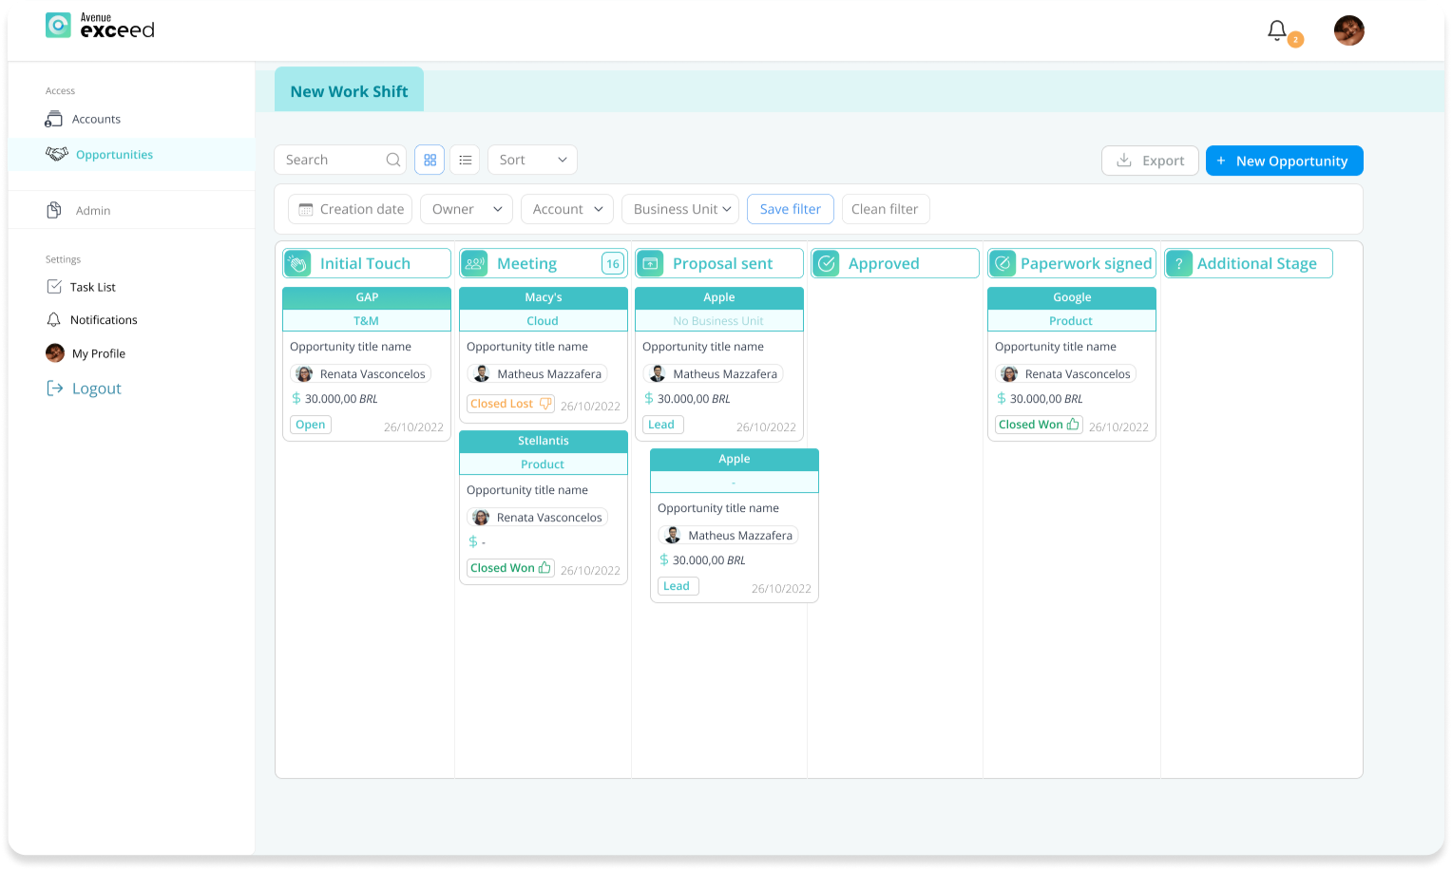This screenshot has height=871, width=1452.
Task: Click the Export button
Action: (x=1150, y=161)
